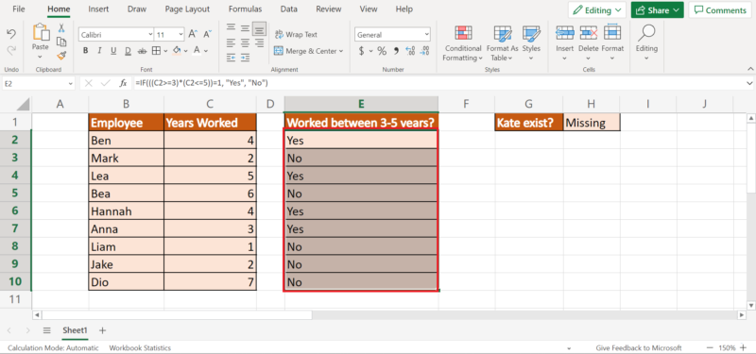Toggle Bold formatting

(85, 51)
